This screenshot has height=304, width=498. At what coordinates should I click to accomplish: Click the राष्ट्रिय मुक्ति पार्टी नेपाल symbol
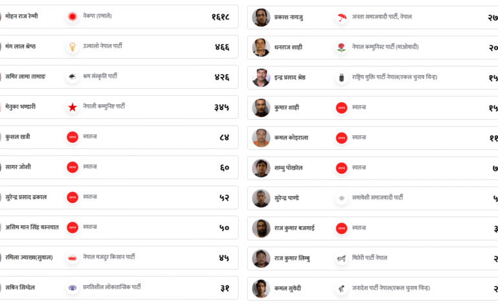[x=341, y=78]
